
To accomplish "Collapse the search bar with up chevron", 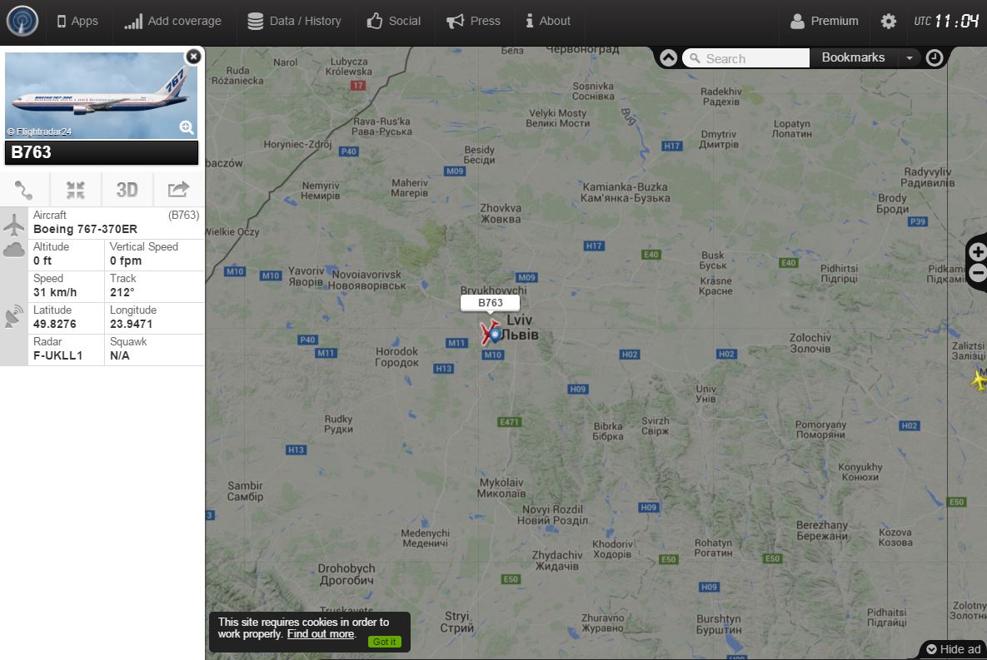I will 669,58.
